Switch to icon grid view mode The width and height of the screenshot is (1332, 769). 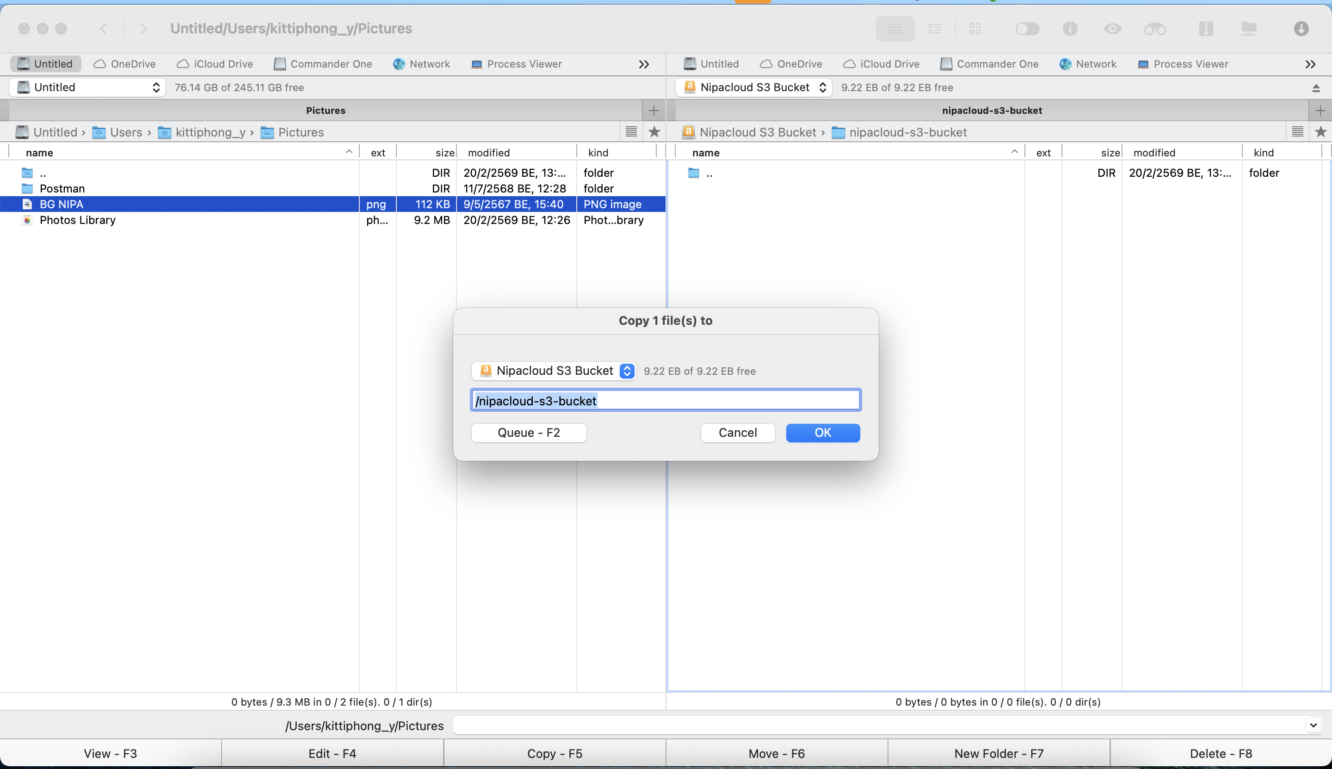(x=974, y=29)
